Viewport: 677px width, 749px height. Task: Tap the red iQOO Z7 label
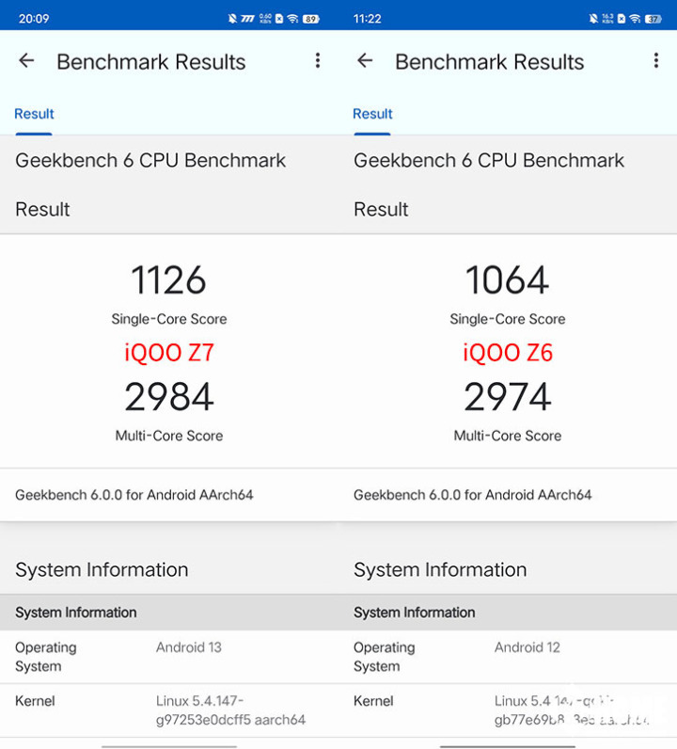point(169,353)
